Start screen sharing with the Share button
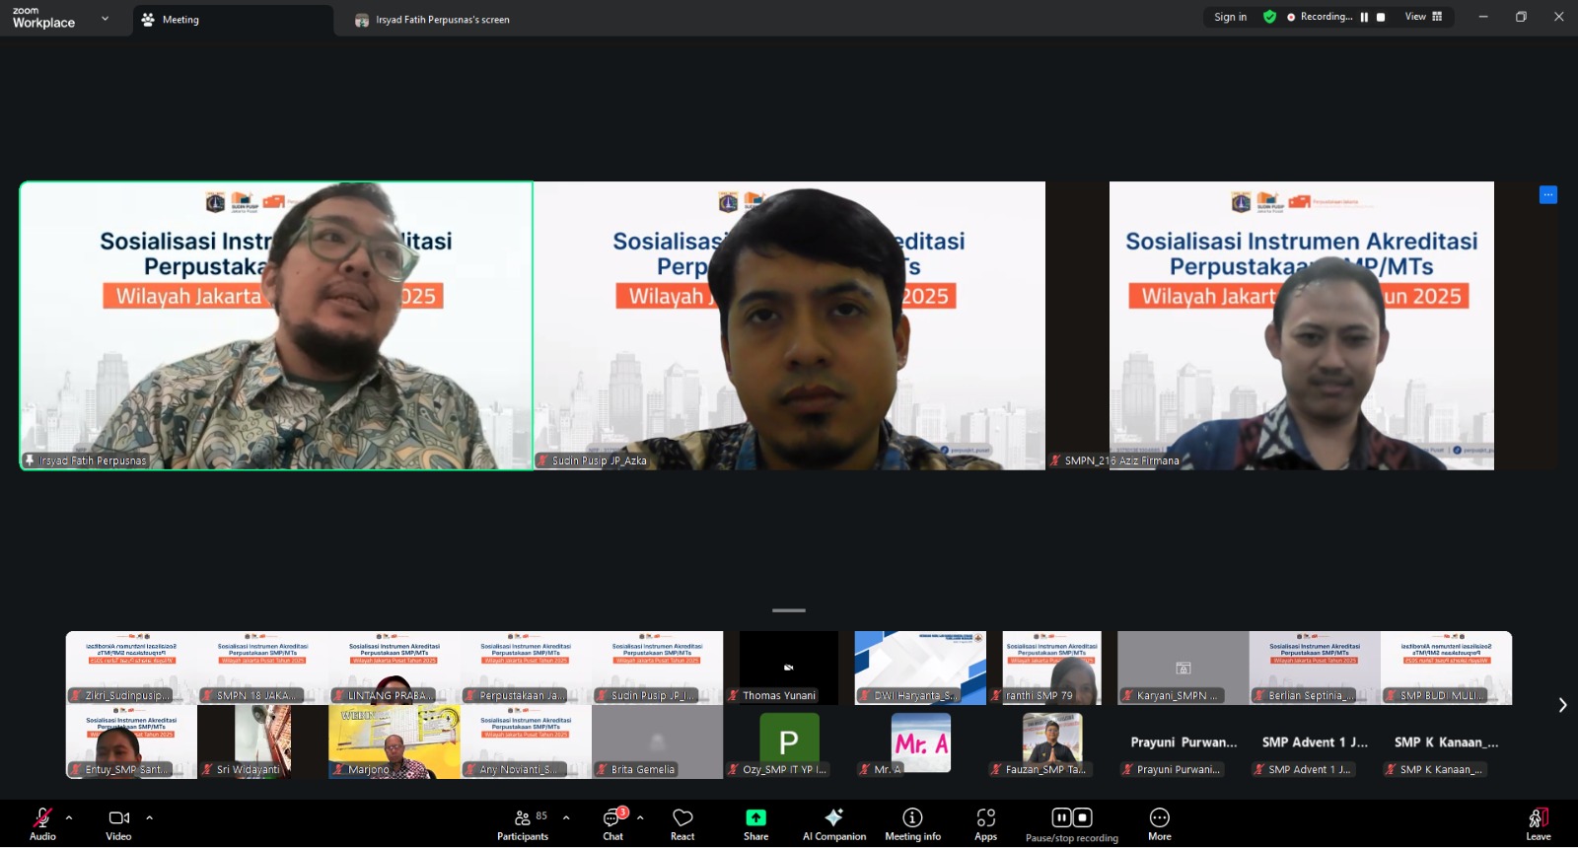Viewport: 1578px width, 848px height. point(755,823)
